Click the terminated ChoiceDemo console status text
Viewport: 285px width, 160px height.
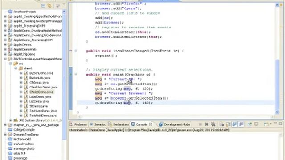tap(149, 130)
